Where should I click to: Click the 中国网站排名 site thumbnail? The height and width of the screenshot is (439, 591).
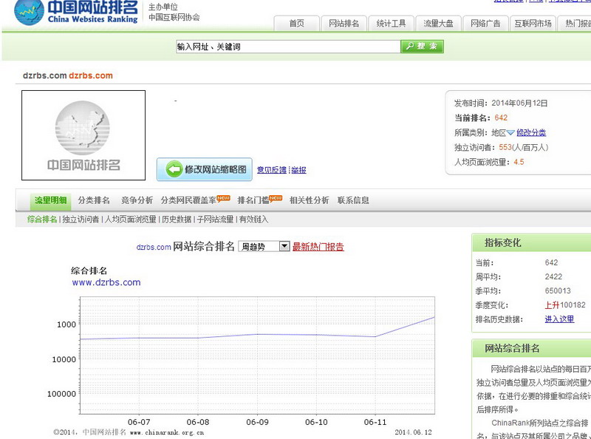(83, 135)
